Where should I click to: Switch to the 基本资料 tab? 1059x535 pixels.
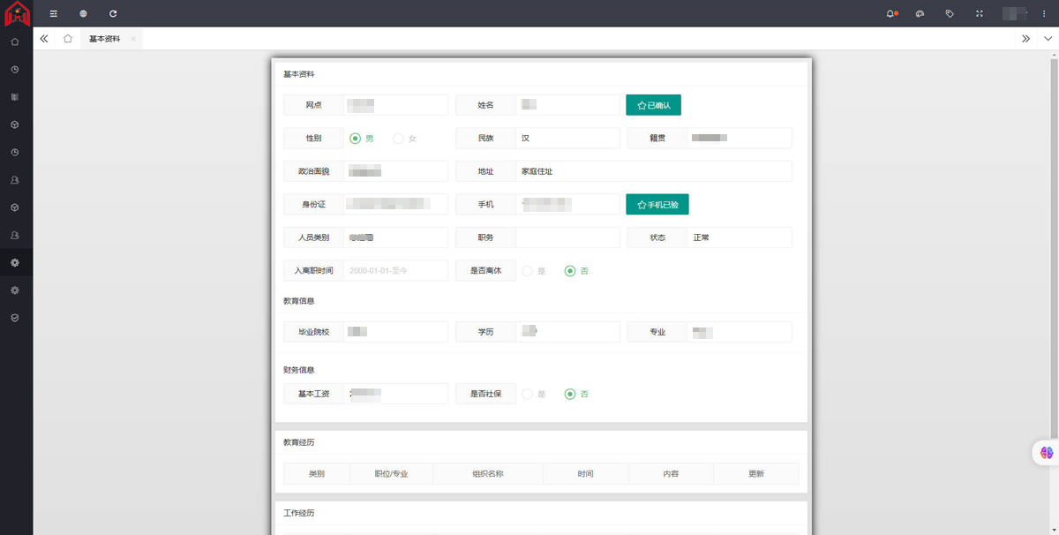coord(104,39)
